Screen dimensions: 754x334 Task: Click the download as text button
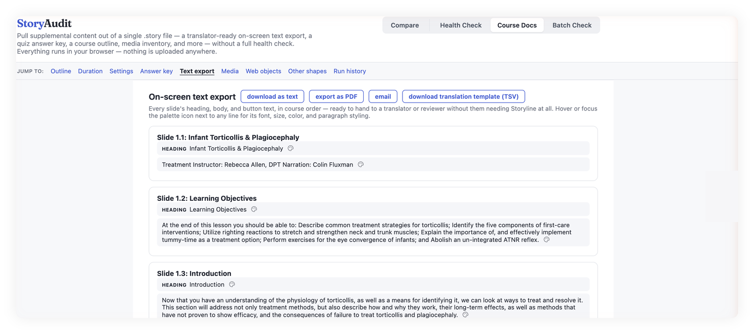point(272,96)
